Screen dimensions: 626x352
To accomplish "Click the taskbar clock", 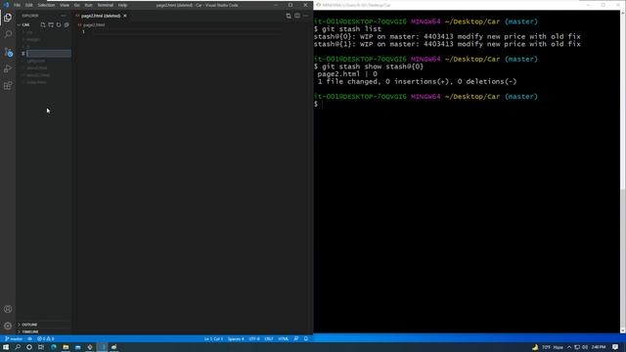I will click(x=599, y=347).
